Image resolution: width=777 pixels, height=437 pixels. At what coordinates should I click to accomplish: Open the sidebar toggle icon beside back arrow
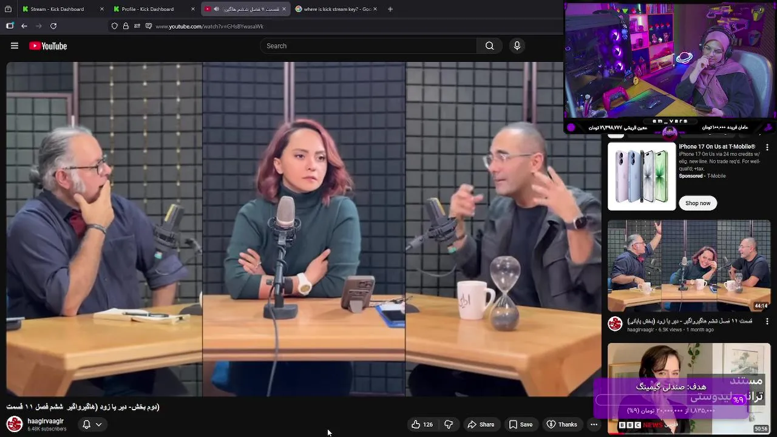(10, 26)
